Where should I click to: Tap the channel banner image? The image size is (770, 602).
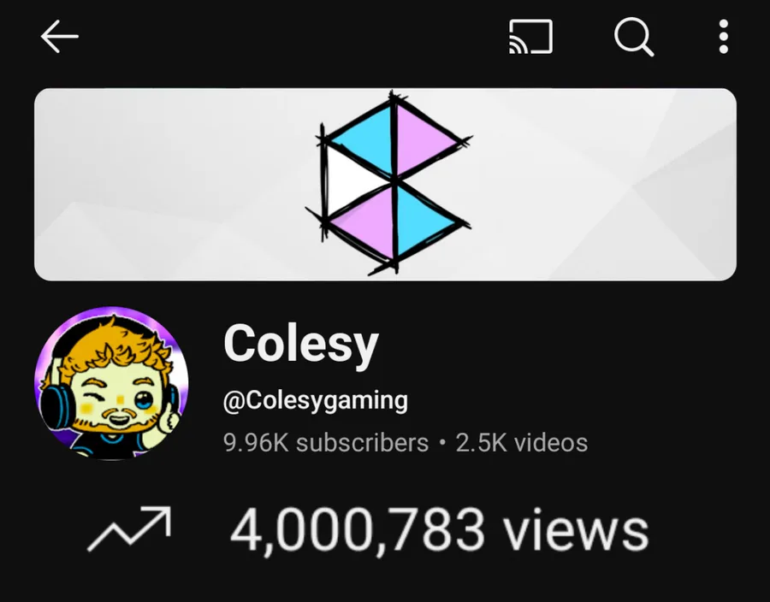[385, 185]
